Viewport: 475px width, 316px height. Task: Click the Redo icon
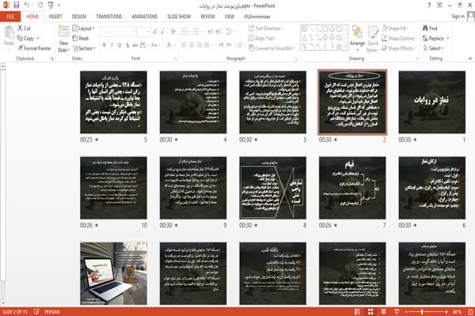40,5
